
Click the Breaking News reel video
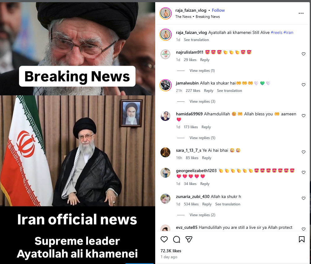[x=78, y=133]
